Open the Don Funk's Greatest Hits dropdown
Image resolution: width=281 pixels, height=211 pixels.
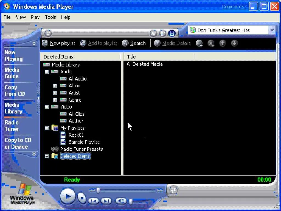coord(272,30)
